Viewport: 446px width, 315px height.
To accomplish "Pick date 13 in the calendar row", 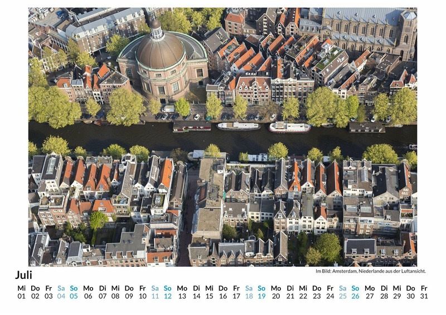I will coord(182,296).
